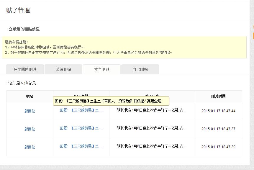Image resolution: width=254 pixels, height=170 pixels.
Task: Open 新百伦 link in the 18:47:44 row
Action: pos(30,111)
